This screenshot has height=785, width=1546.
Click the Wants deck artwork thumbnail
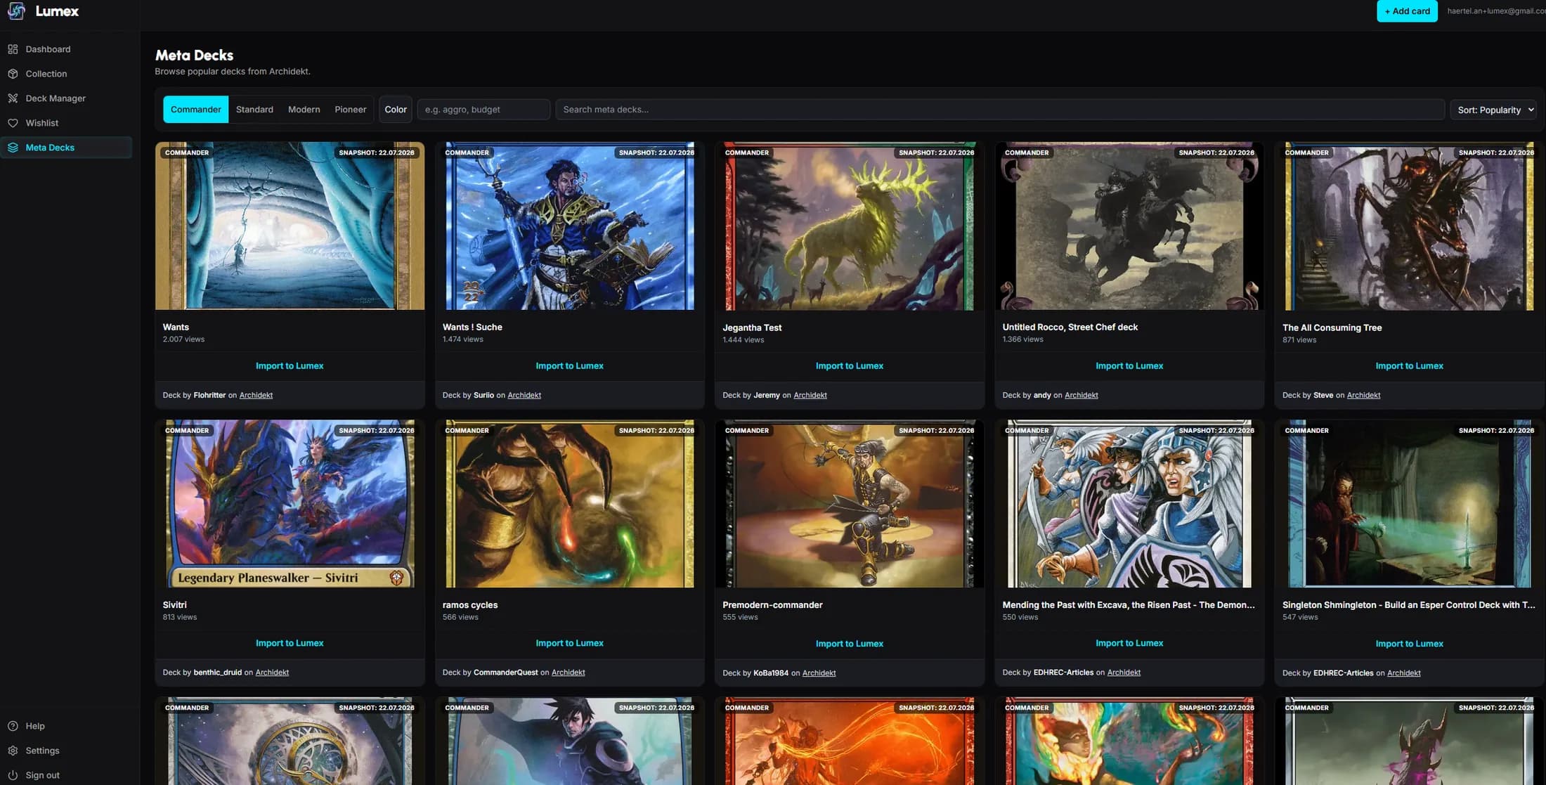[290, 226]
